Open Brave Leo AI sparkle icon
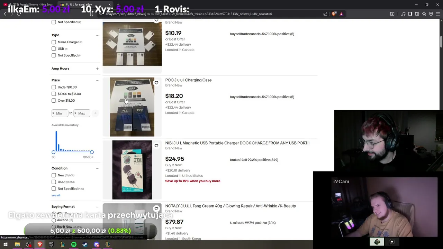443x249 pixels. point(424,14)
